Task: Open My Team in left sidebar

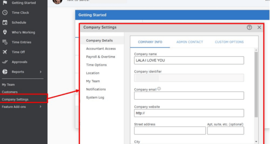Action: click(x=8, y=84)
